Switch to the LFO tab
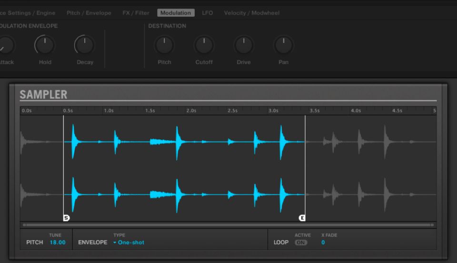This screenshot has height=263, width=457. [x=207, y=13]
